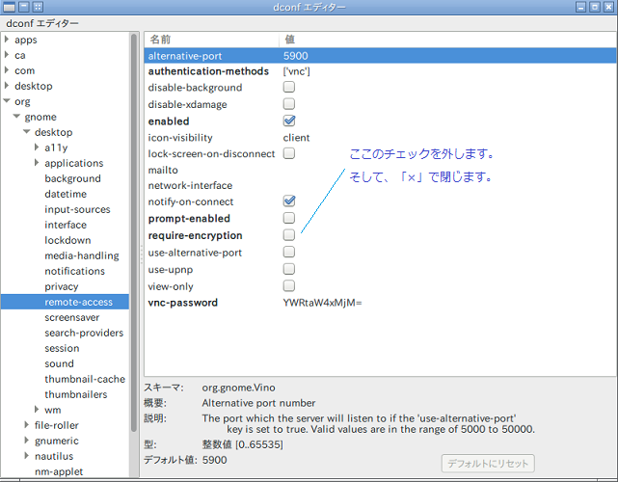Click the tree panel vertical scrollbar
618x482 pixels.
click(x=134, y=232)
